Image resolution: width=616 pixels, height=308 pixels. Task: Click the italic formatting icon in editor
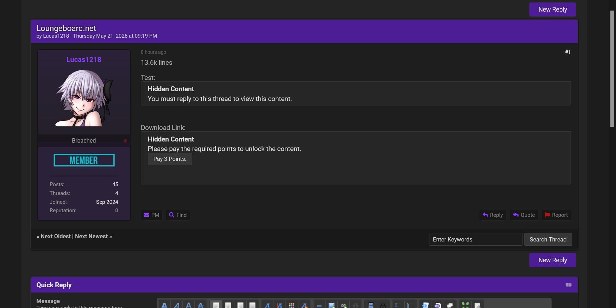(x=177, y=305)
